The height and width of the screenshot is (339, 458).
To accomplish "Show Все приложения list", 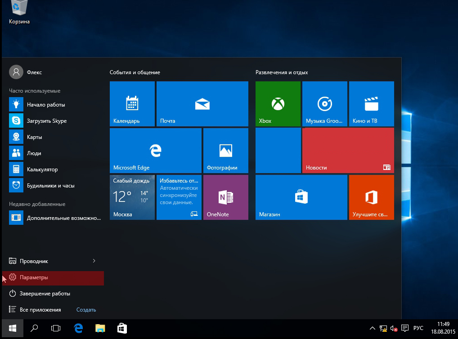I will point(35,309).
